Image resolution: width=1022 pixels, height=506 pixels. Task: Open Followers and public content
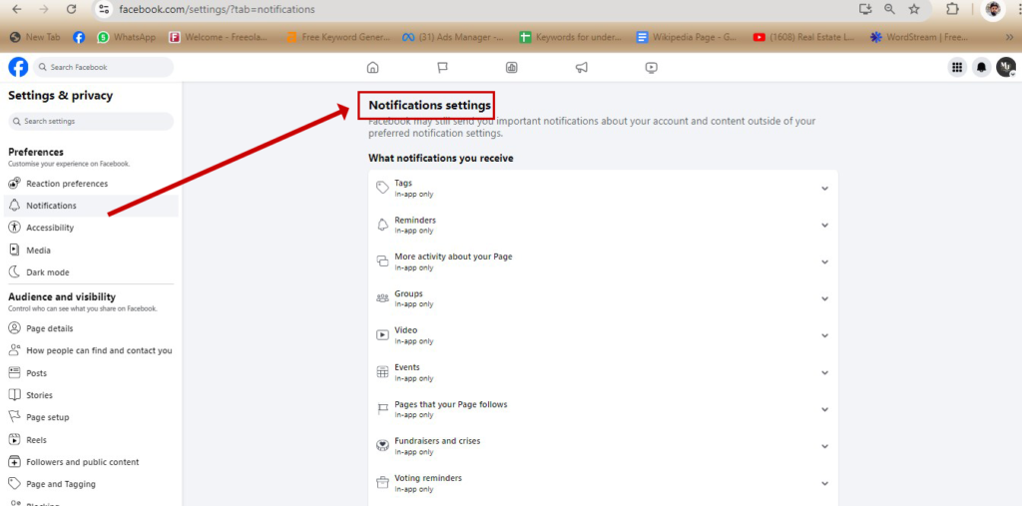(x=91, y=462)
